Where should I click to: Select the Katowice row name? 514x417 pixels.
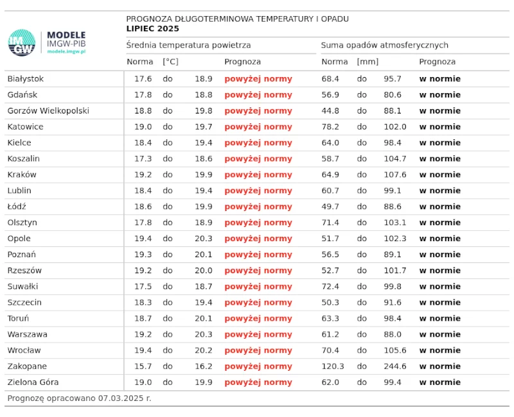click(25, 126)
